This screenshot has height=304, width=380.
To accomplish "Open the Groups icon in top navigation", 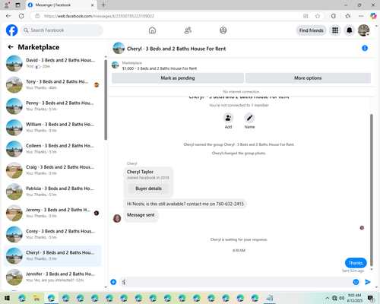I will [x=223, y=30].
